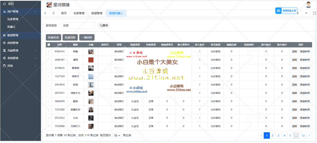Click the 游戏类型 input field
The width and height of the screenshot is (317, 143).
[78, 25]
